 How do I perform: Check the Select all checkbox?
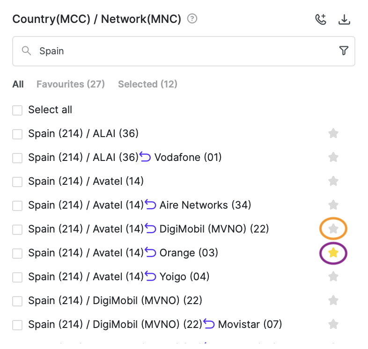(17, 110)
